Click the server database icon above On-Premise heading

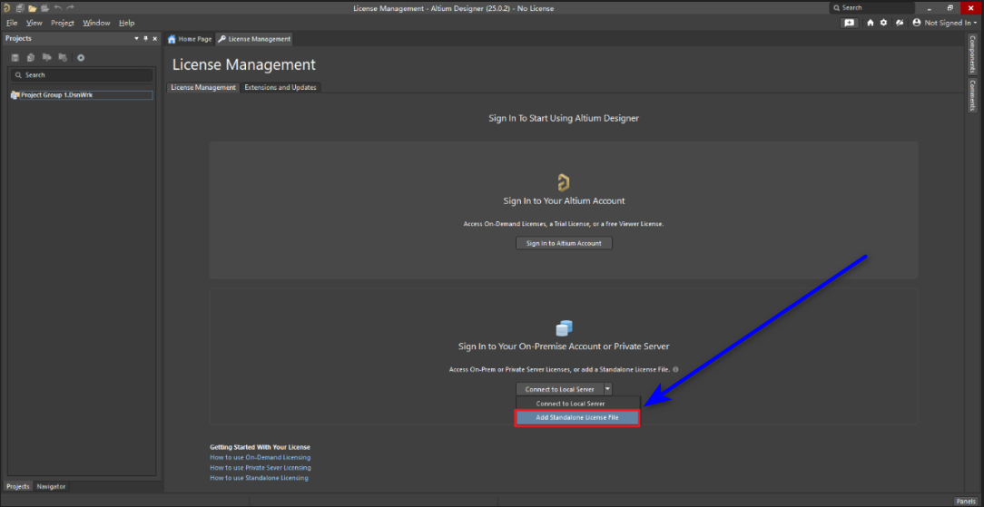point(565,327)
